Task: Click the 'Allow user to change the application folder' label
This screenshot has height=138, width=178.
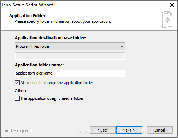Action: coord(57,83)
